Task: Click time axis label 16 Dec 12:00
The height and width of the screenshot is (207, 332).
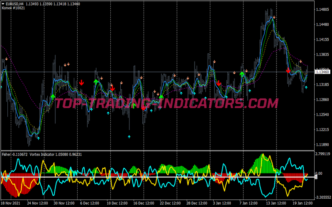Action: tap(144, 203)
